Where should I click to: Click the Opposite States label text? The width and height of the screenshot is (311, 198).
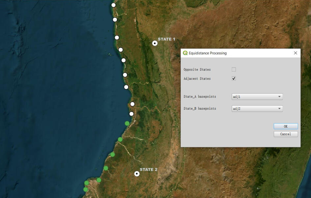(197, 70)
